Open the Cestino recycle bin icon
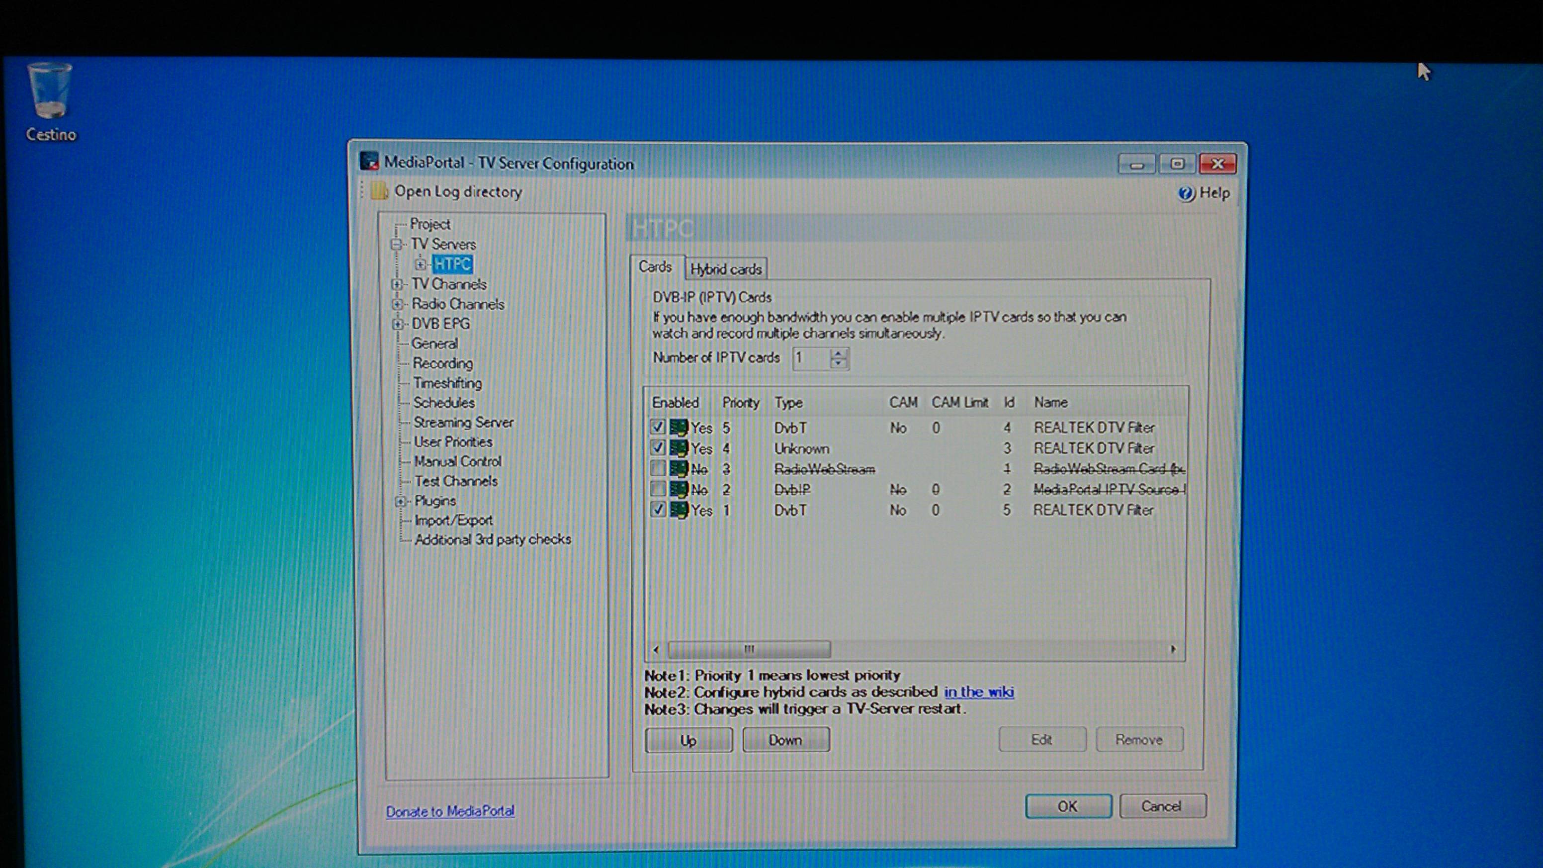Screen dimensions: 1543x868 (x=50, y=102)
